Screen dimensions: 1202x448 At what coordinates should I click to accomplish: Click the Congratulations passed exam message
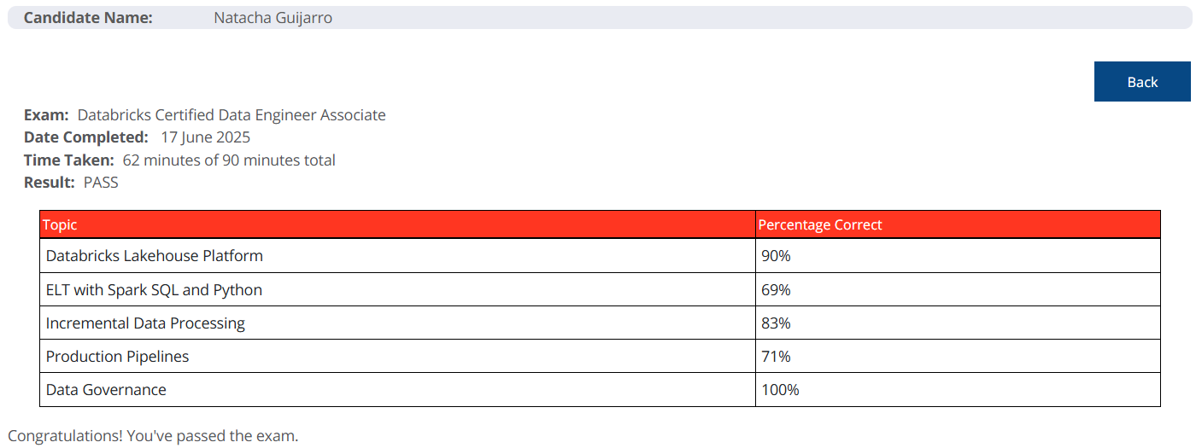tap(153, 436)
